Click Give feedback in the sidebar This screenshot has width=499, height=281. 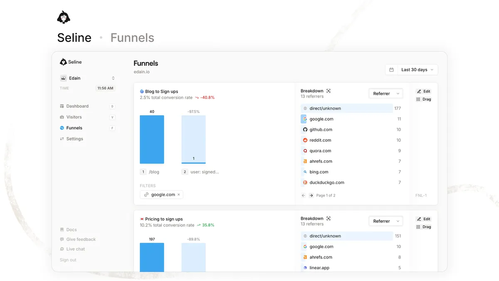78,239
